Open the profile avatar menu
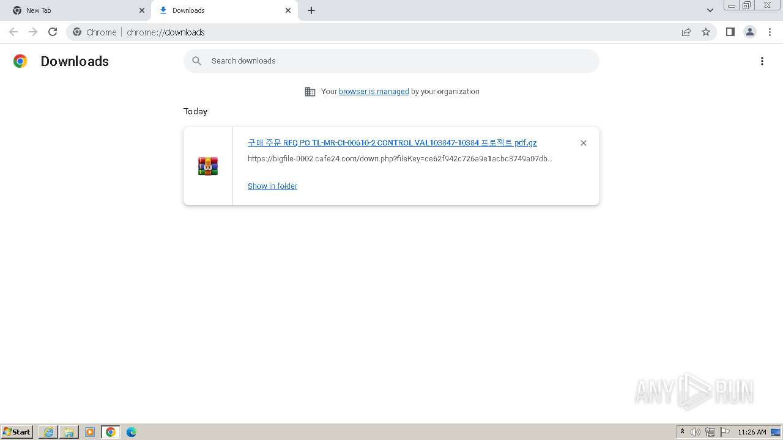783x440 pixels. 750,32
